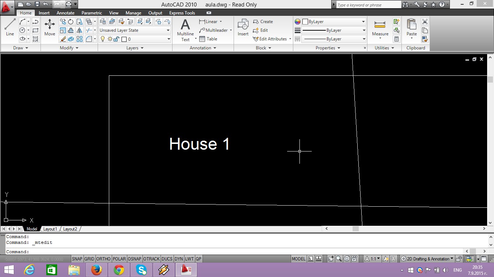The height and width of the screenshot is (277, 494).
Task: Toggle DUCS dynamic UCS
Action: (167, 259)
